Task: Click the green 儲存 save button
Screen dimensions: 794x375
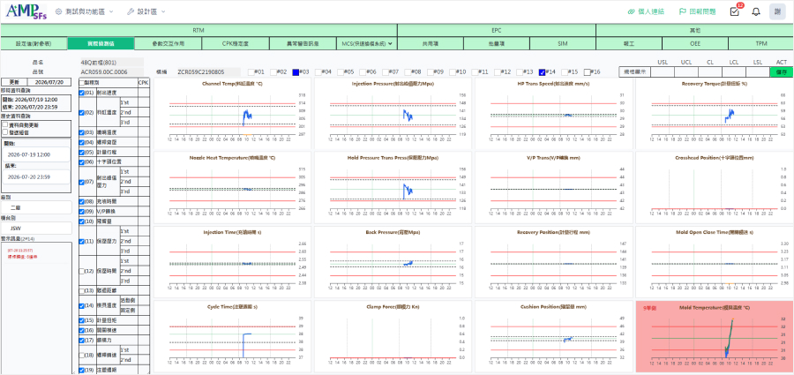Action: tap(782, 72)
